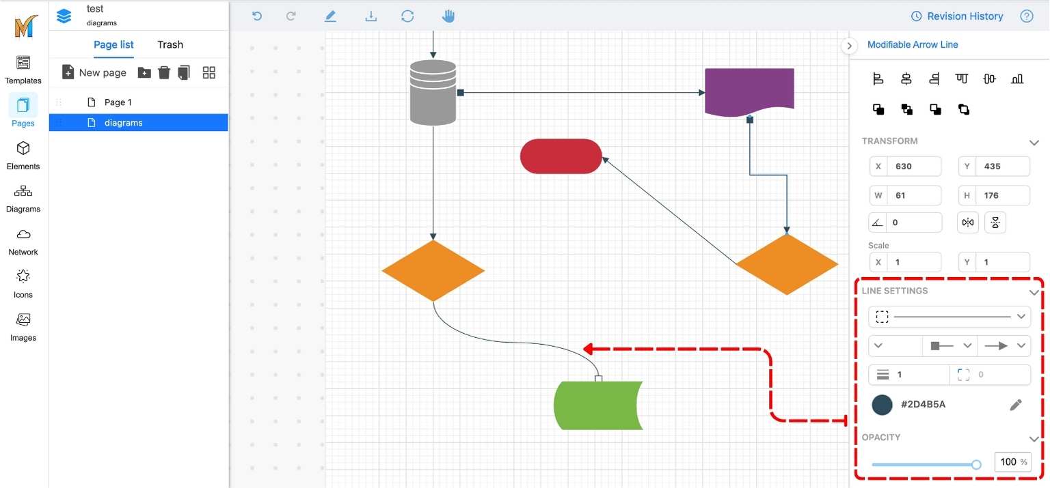Select the Page list tab
Viewport: 1050px width, 488px height.
113,44
